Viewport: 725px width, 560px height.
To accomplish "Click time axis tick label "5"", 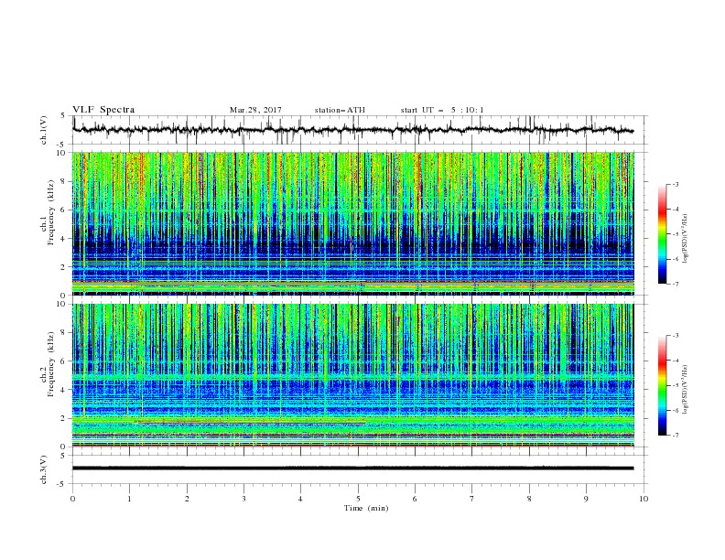I will pyautogui.click(x=358, y=499).
